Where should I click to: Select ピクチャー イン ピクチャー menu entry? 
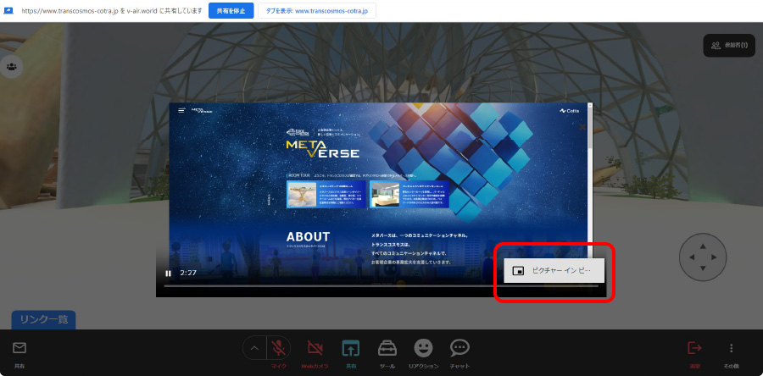pyautogui.click(x=554, y=271)
